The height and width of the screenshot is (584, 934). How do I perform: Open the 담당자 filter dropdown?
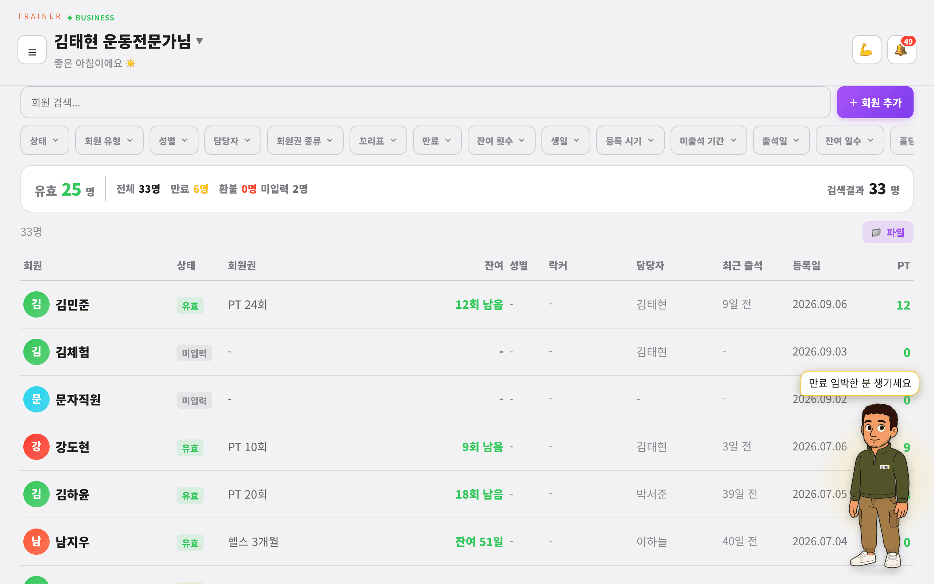[232, 141]
